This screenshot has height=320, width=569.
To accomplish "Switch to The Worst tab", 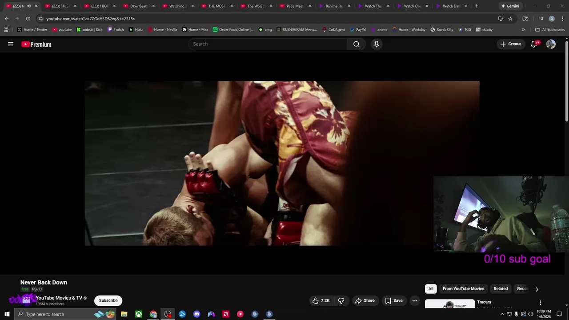I will 256,6.
